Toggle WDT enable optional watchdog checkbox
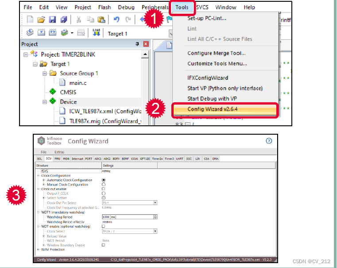 pyautogui.click(x=103, y=226)
